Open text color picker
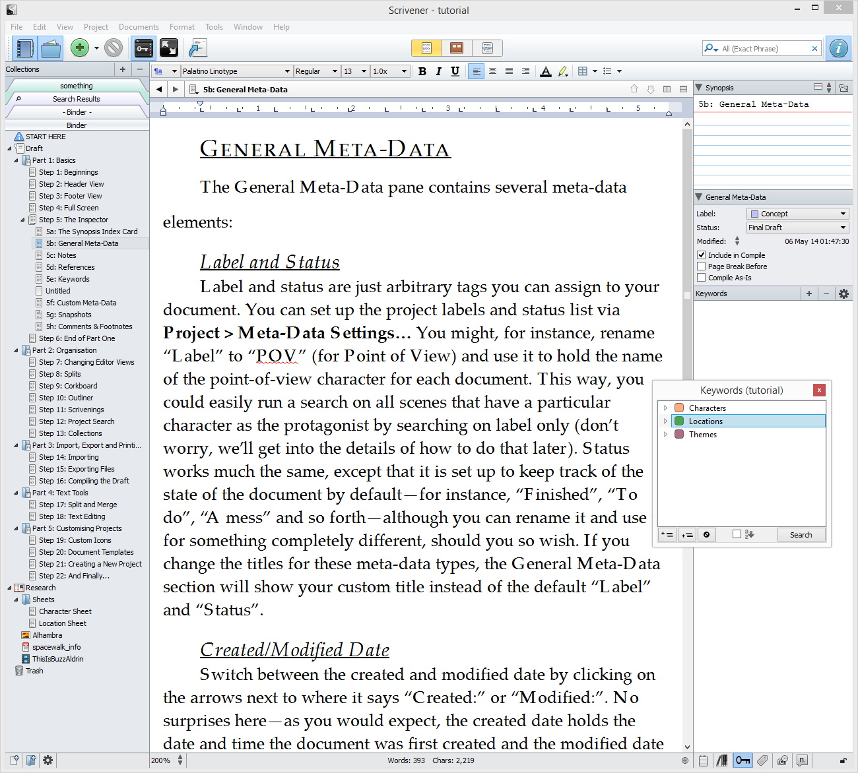The width and height of the screenshot is (858, 773). (546, 71)
